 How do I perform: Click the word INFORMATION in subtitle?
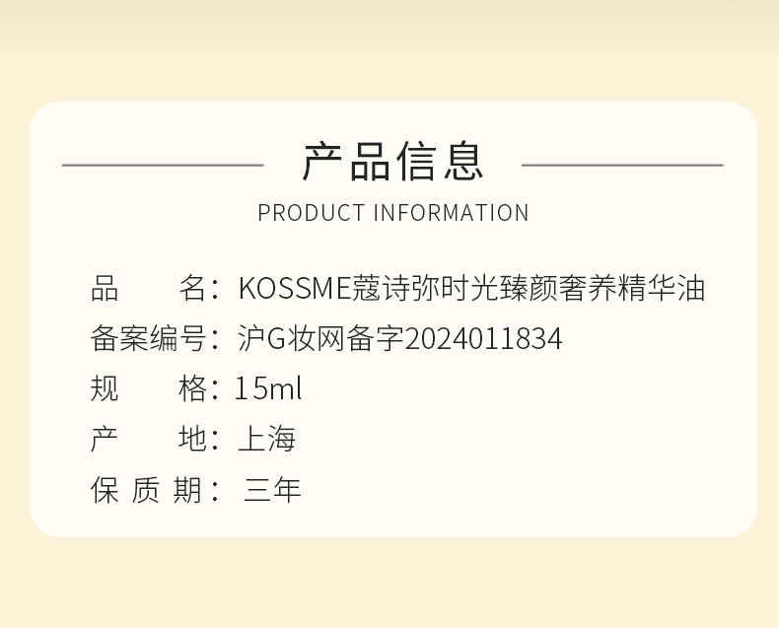(451, 213)
